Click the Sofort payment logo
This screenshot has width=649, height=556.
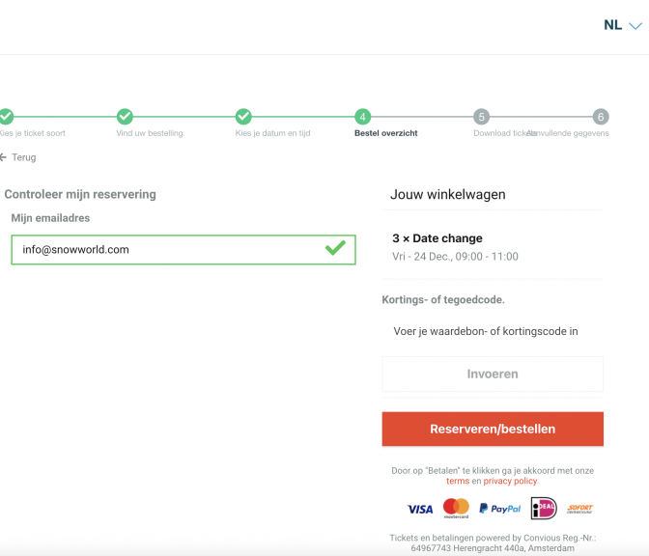[579, 509]
